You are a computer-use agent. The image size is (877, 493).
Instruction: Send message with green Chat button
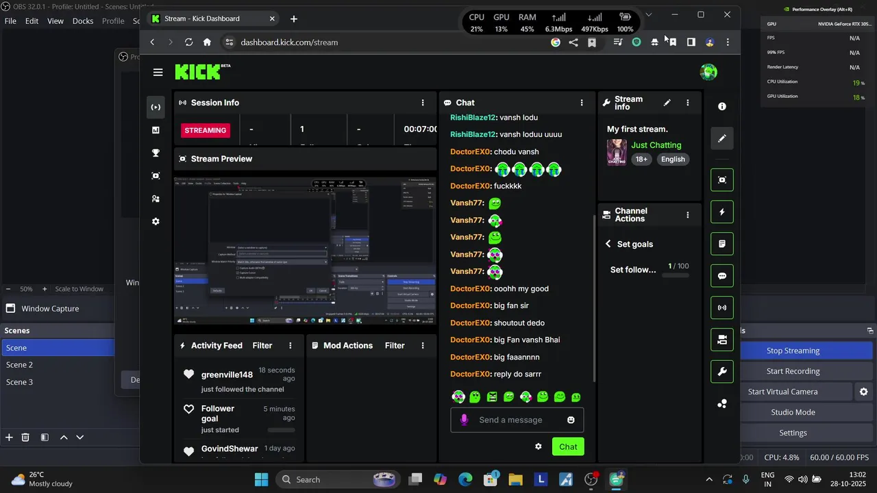[568, 446]
